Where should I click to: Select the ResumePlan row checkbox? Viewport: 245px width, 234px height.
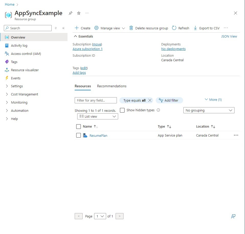78,135
